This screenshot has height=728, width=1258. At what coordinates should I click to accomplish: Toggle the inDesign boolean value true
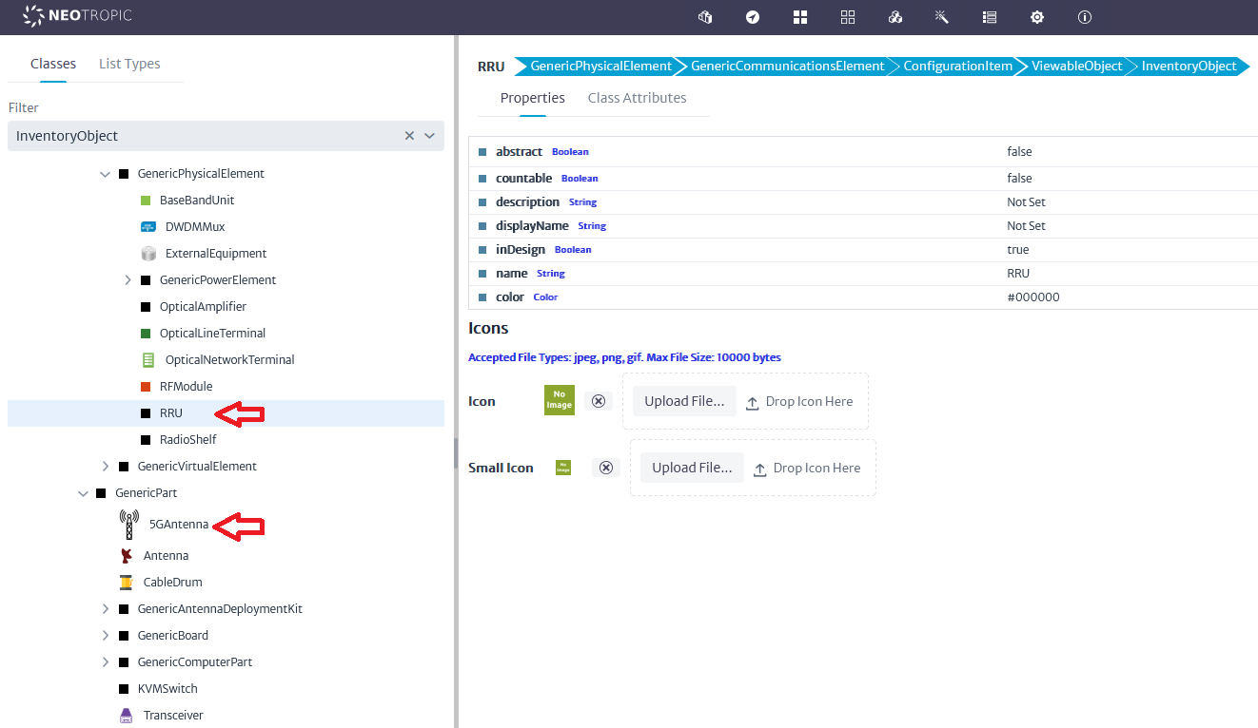(x=1017, y=250)
